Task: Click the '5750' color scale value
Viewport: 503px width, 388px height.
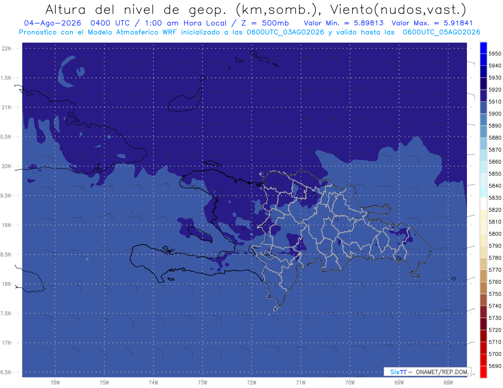Action: (495, 294)
